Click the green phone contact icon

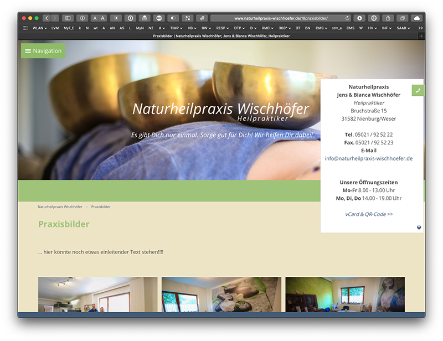(418, 90)
